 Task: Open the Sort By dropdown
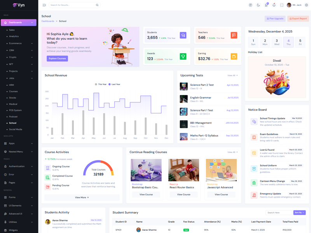click(x=299, y=213)
